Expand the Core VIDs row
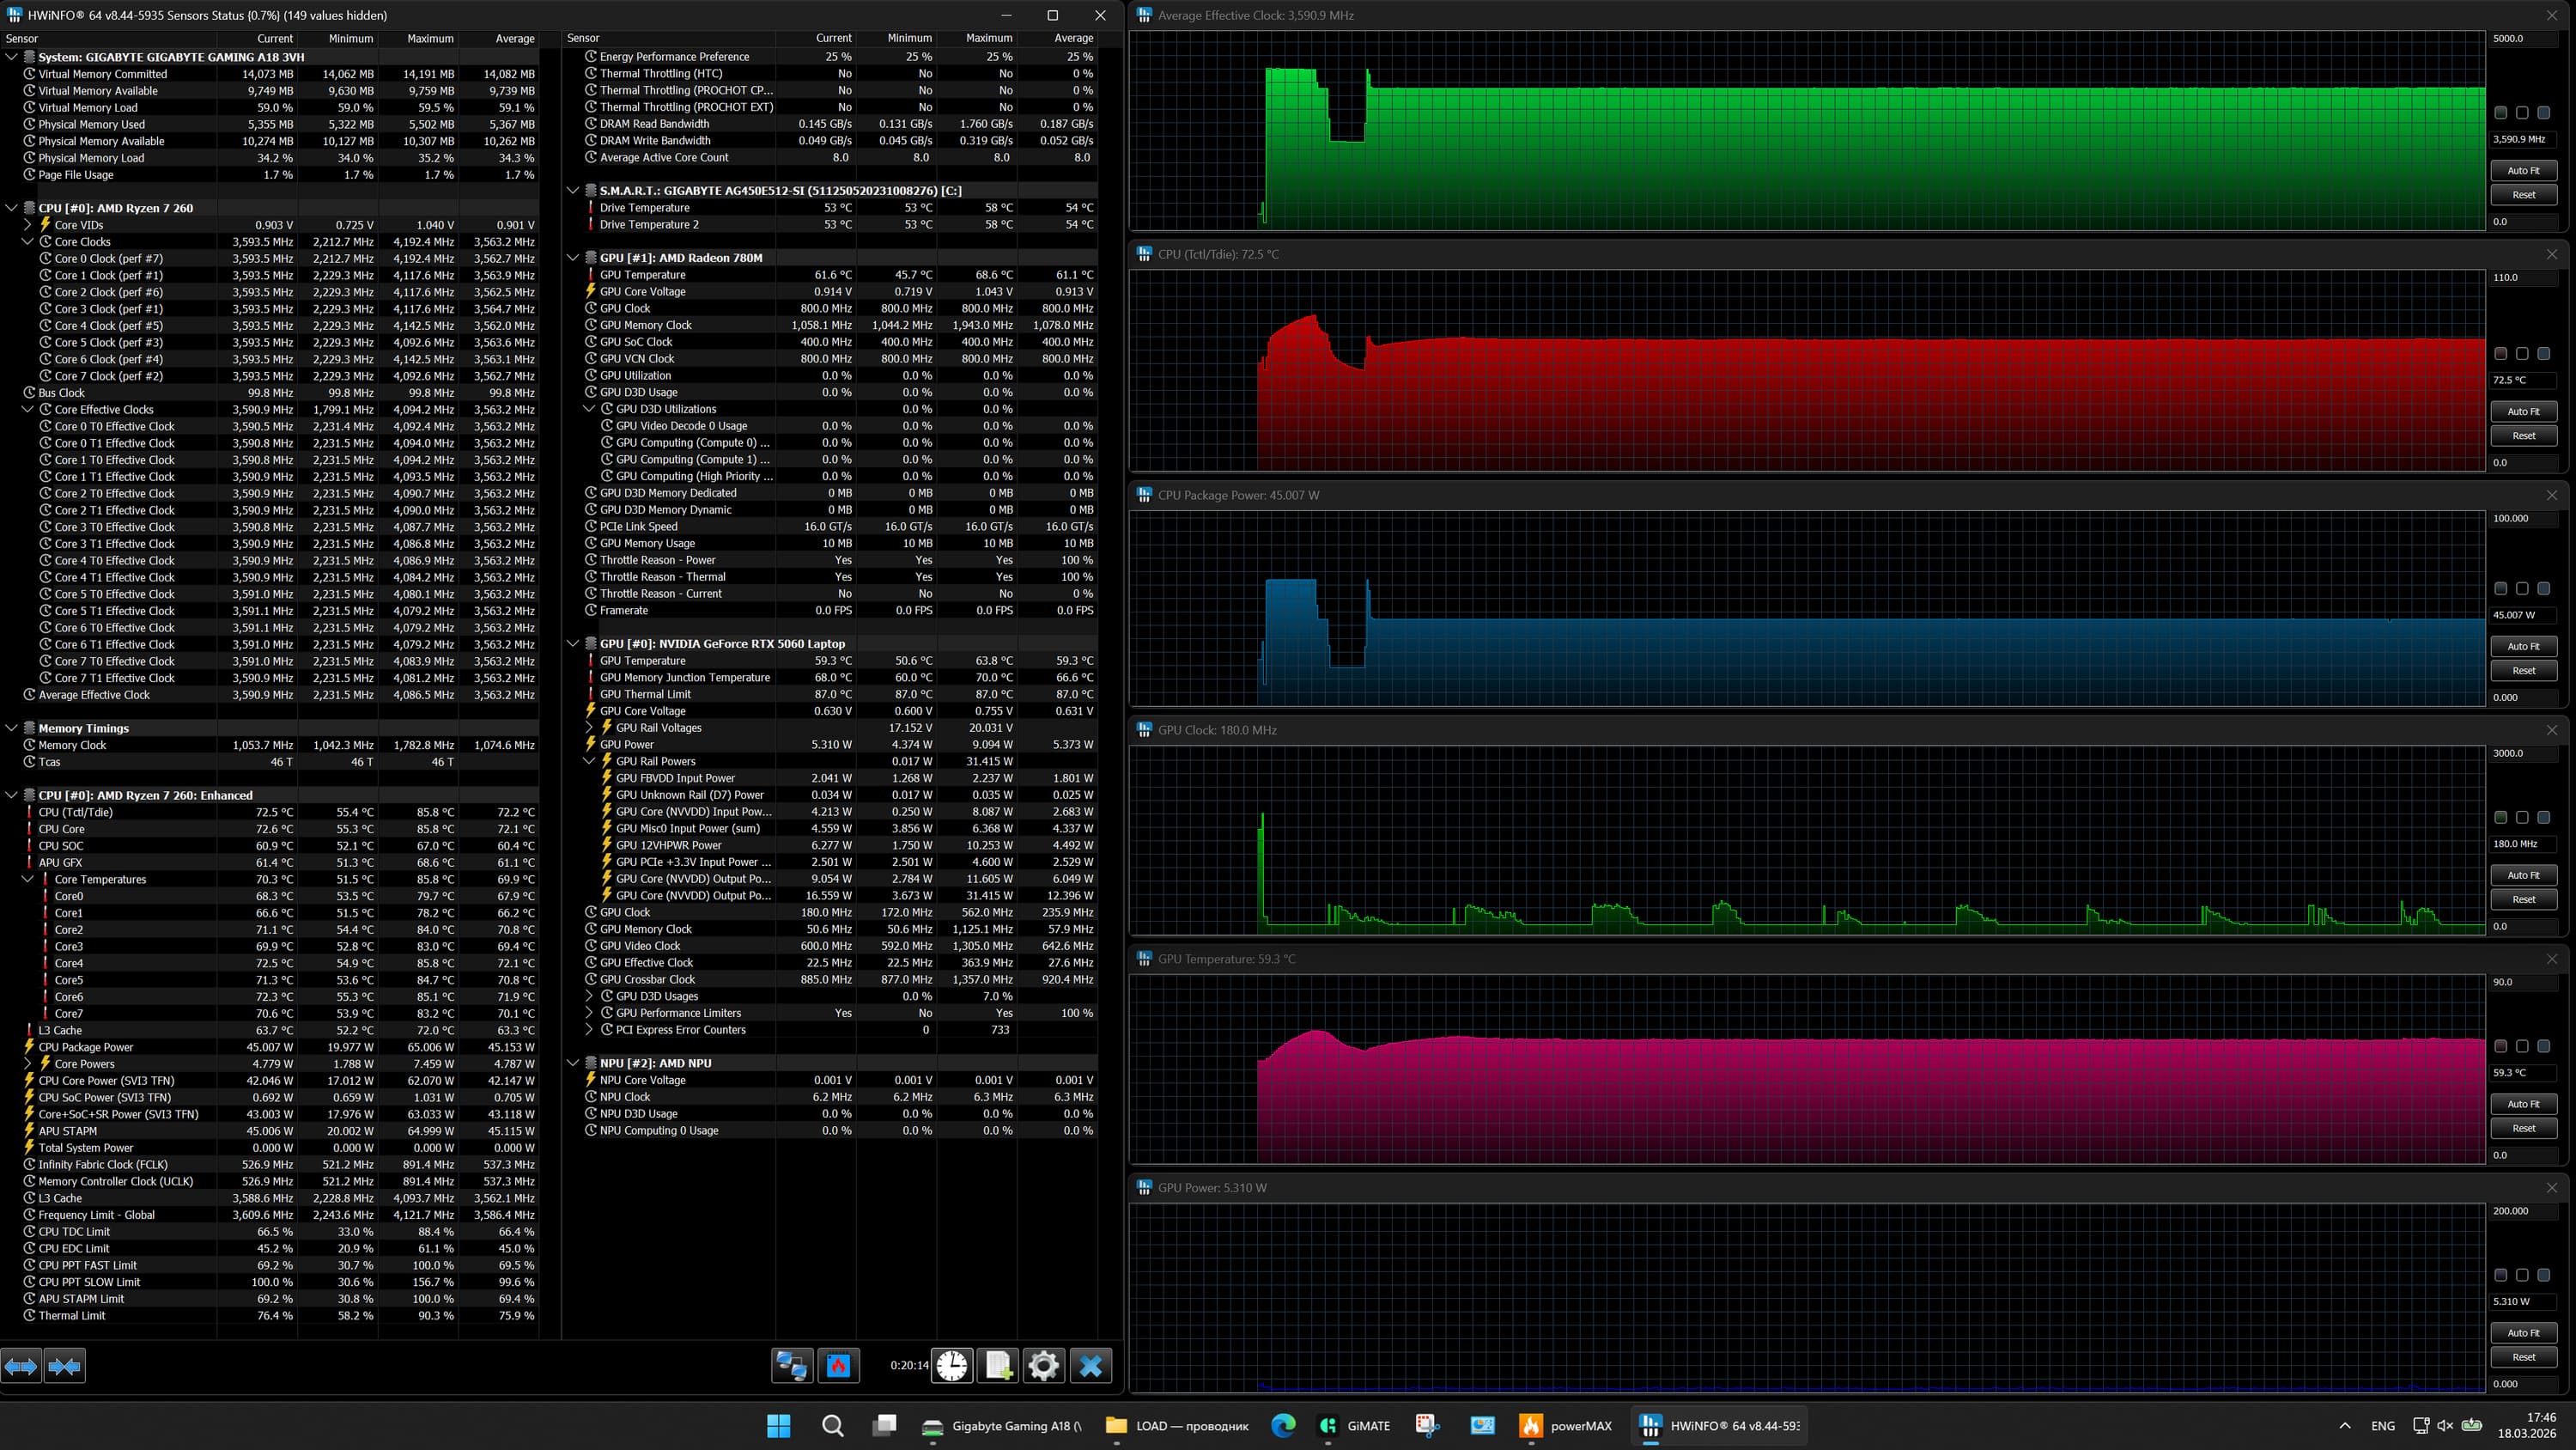 click(x=28, y=225)
